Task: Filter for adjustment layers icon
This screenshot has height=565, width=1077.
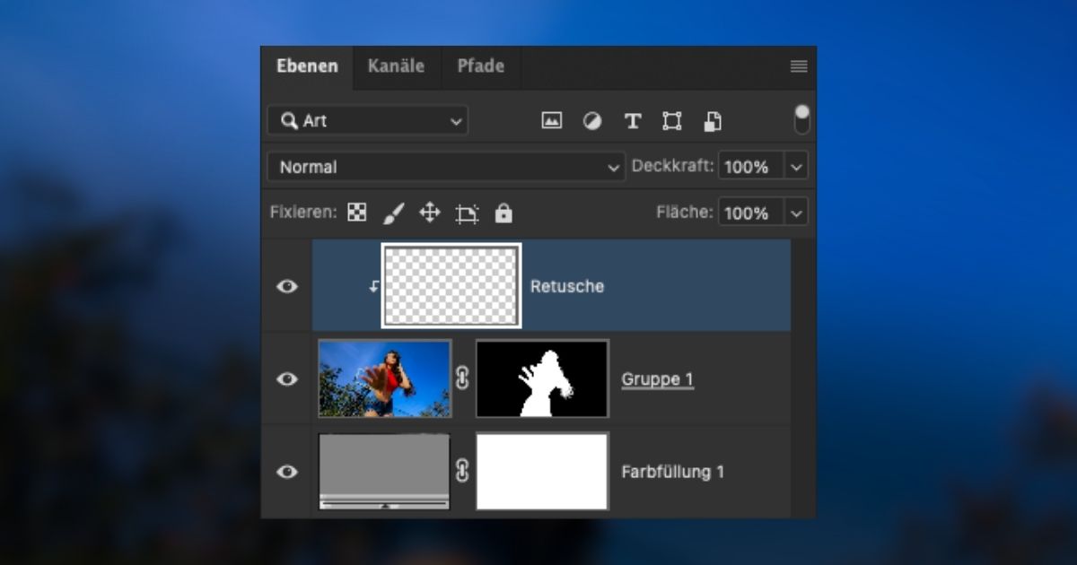Action: tap(592, 121)
